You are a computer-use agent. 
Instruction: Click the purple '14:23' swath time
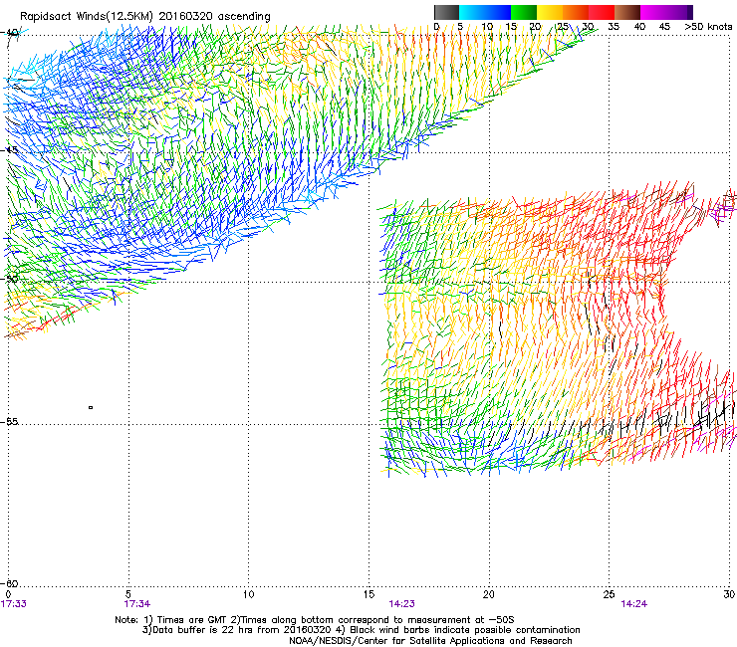coord(402,604)
